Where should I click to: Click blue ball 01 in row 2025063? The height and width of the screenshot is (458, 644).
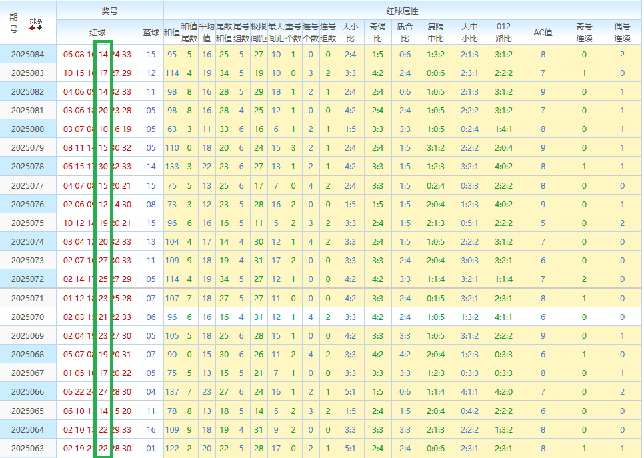tap(151, 449)
